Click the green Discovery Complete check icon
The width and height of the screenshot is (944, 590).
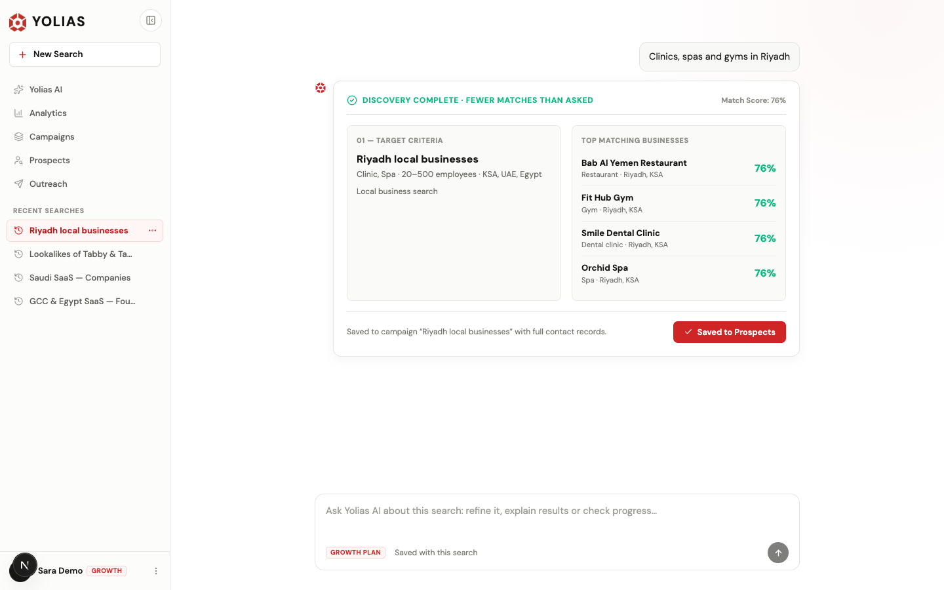click(352, 100)
